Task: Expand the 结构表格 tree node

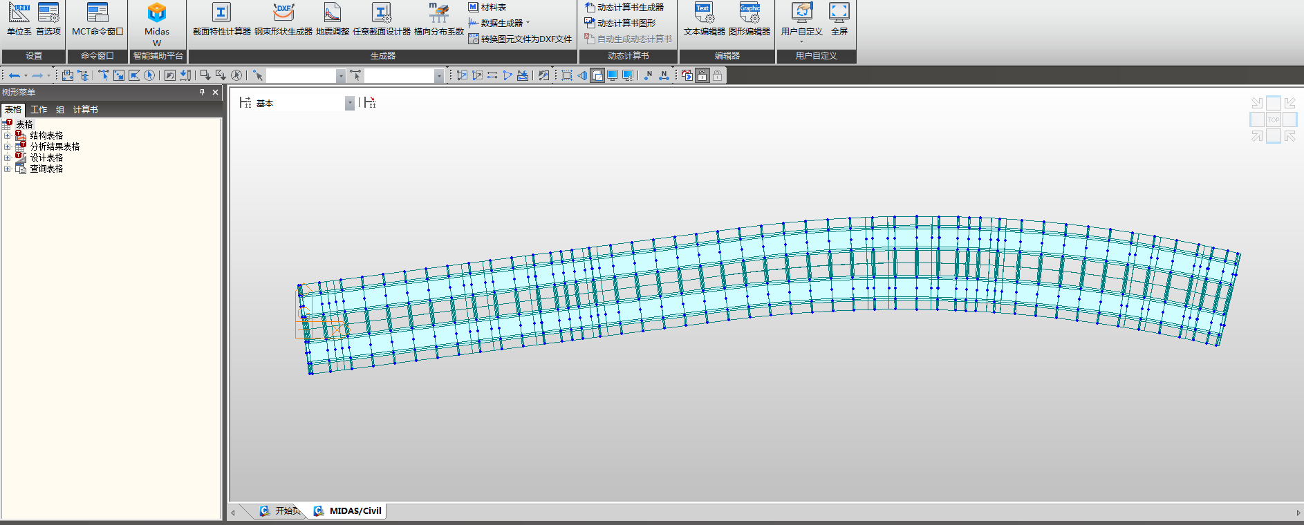Action: [7, 136]
